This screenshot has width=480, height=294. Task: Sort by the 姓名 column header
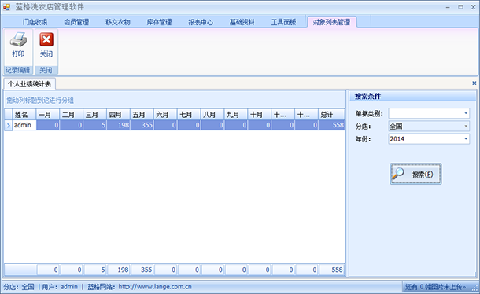tap(24, 115)
